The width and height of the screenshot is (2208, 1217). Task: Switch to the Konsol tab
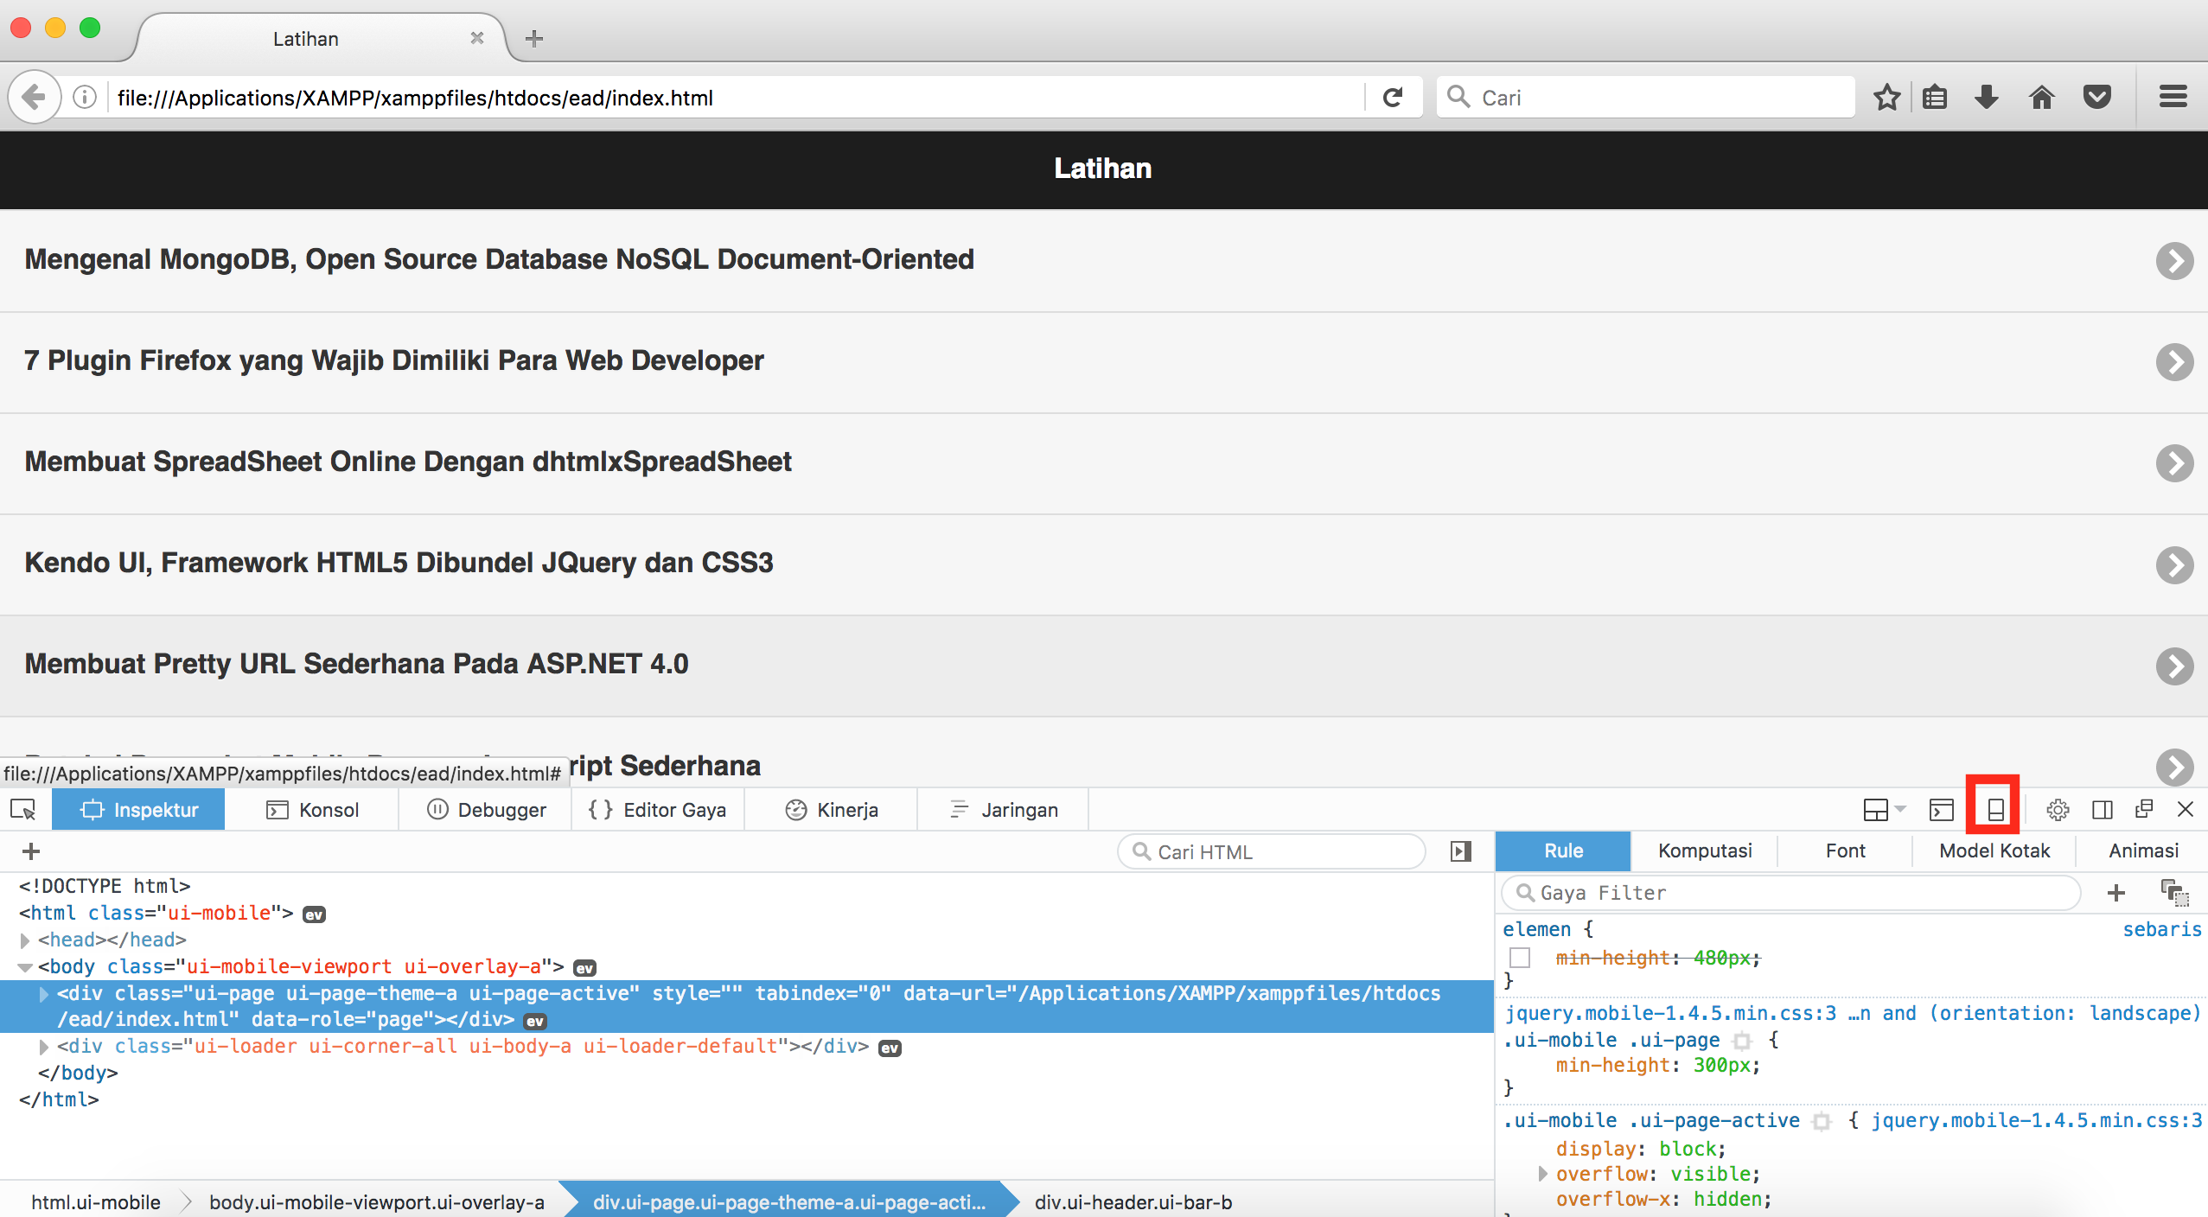point(312,810)
